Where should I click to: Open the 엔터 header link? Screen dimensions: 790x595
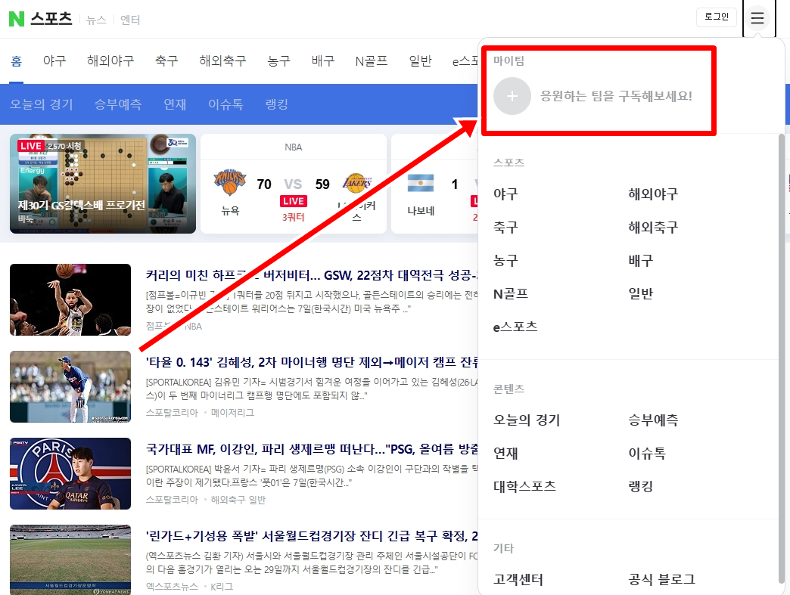point(130,20)
